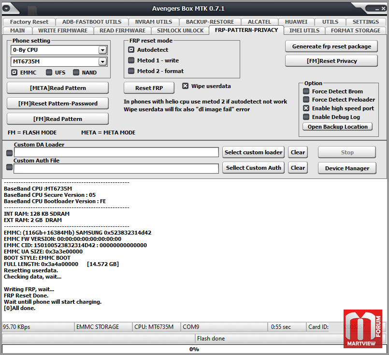This screenshot has height=355, width=389.
Task: Open the READ FIRMWARE tab
Action: 123,30
